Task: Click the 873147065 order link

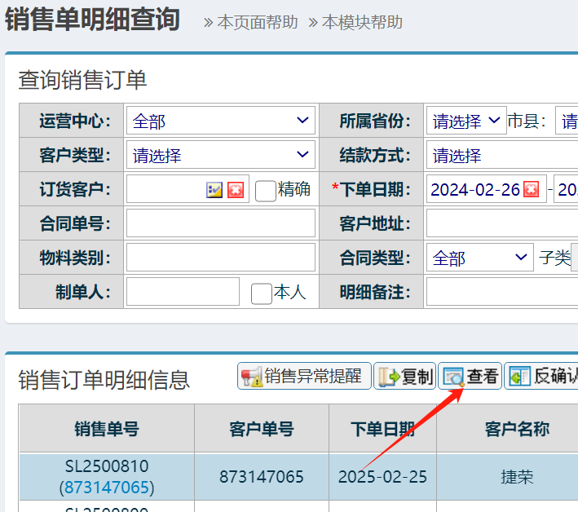Action: [x=107, y=488]
